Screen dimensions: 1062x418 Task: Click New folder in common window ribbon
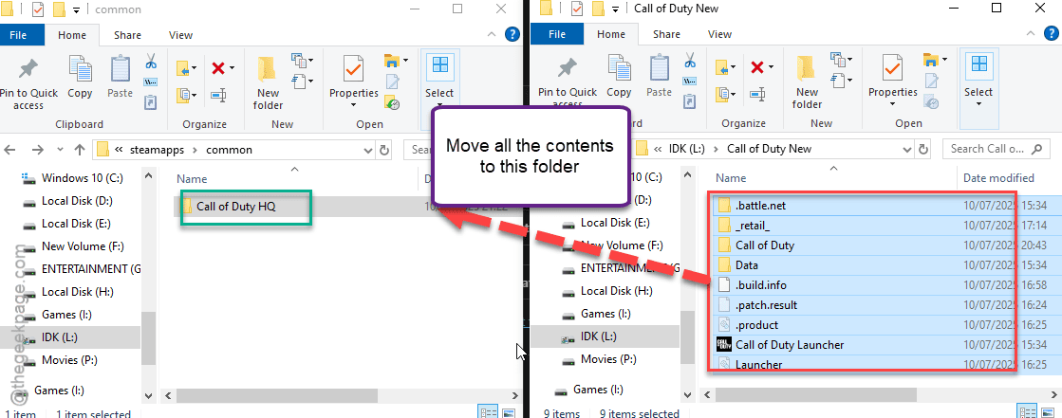tap(268, 82)
